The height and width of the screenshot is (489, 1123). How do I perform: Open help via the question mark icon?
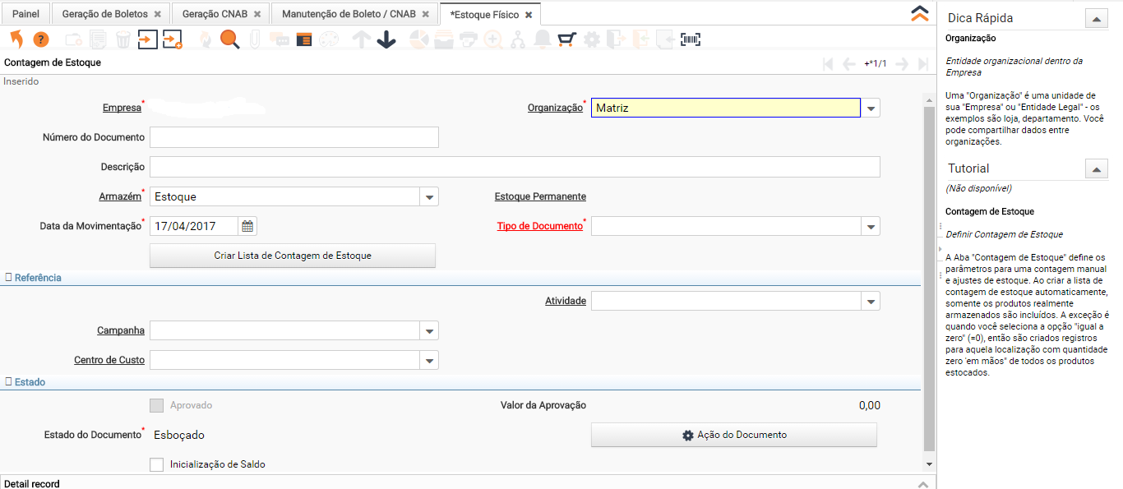40,39
